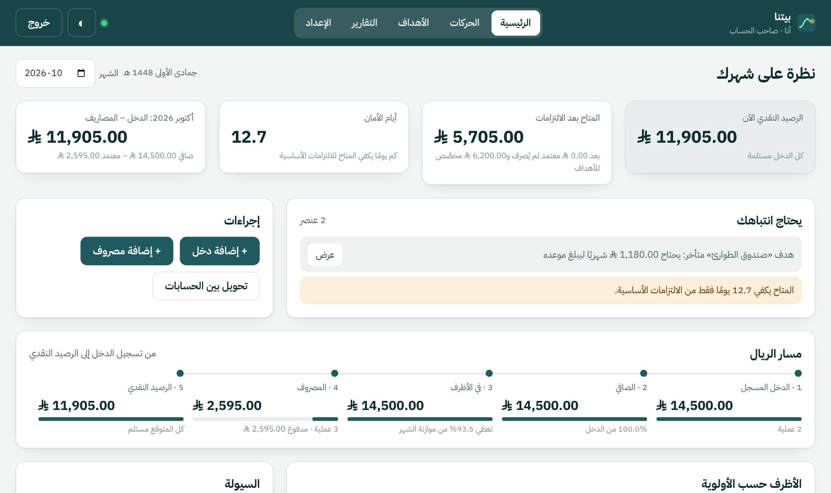Click the الرصيد النقدي الآن card
The width and height of the screenshot is (831, 493).
pos(720,137)
